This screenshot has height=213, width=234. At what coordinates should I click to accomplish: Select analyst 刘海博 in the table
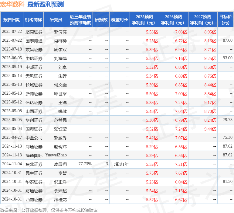tap(60, 58)
